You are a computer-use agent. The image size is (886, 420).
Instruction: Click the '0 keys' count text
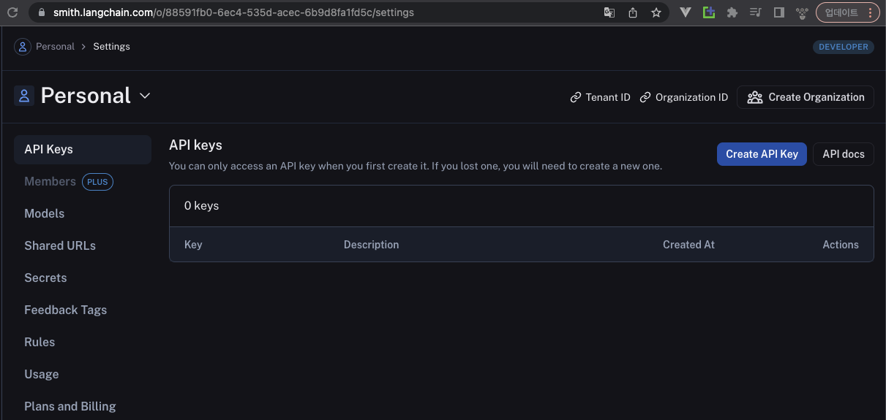tap(202, 206)
